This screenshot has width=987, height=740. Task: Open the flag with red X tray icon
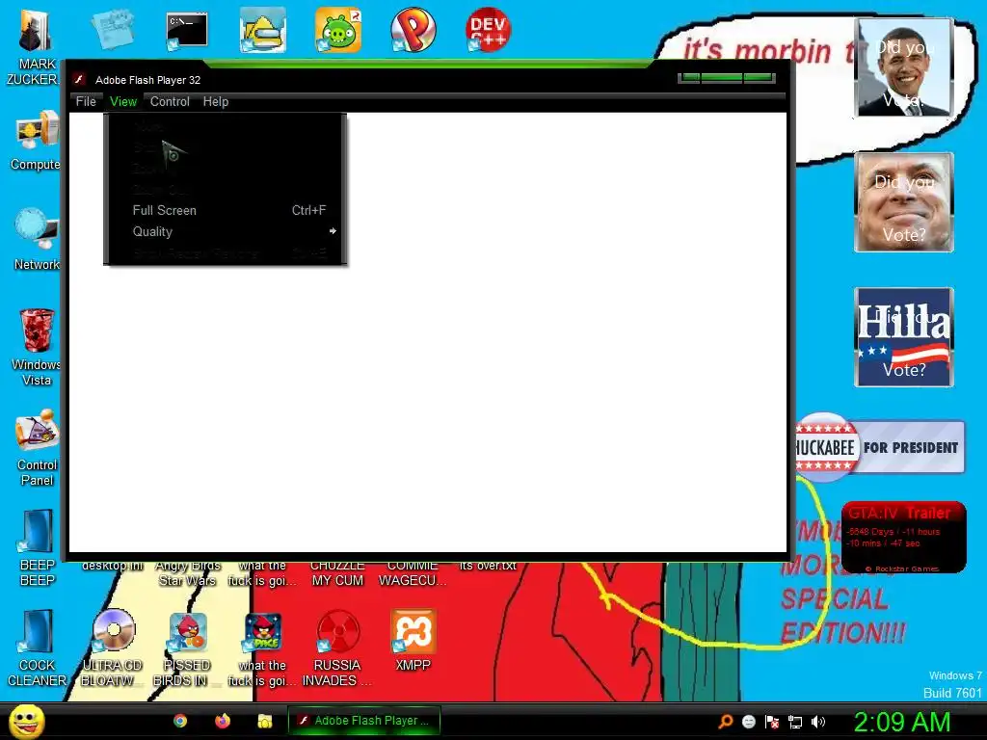pos(772,722)
